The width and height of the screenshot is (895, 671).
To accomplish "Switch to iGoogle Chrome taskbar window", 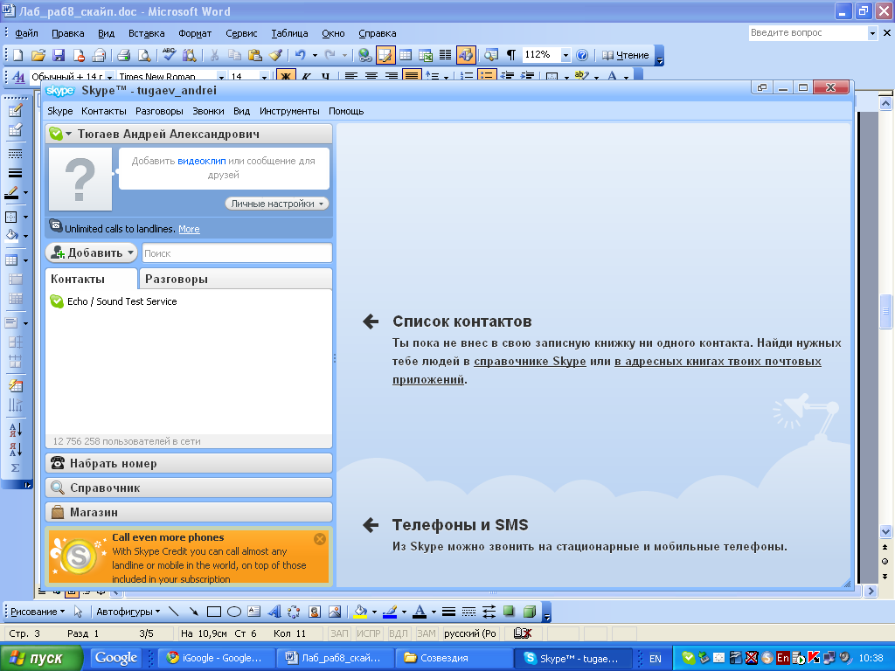I will 219,658.
